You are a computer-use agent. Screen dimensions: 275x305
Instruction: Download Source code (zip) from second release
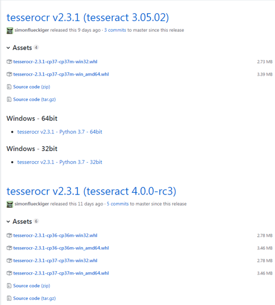pos(32,286)
